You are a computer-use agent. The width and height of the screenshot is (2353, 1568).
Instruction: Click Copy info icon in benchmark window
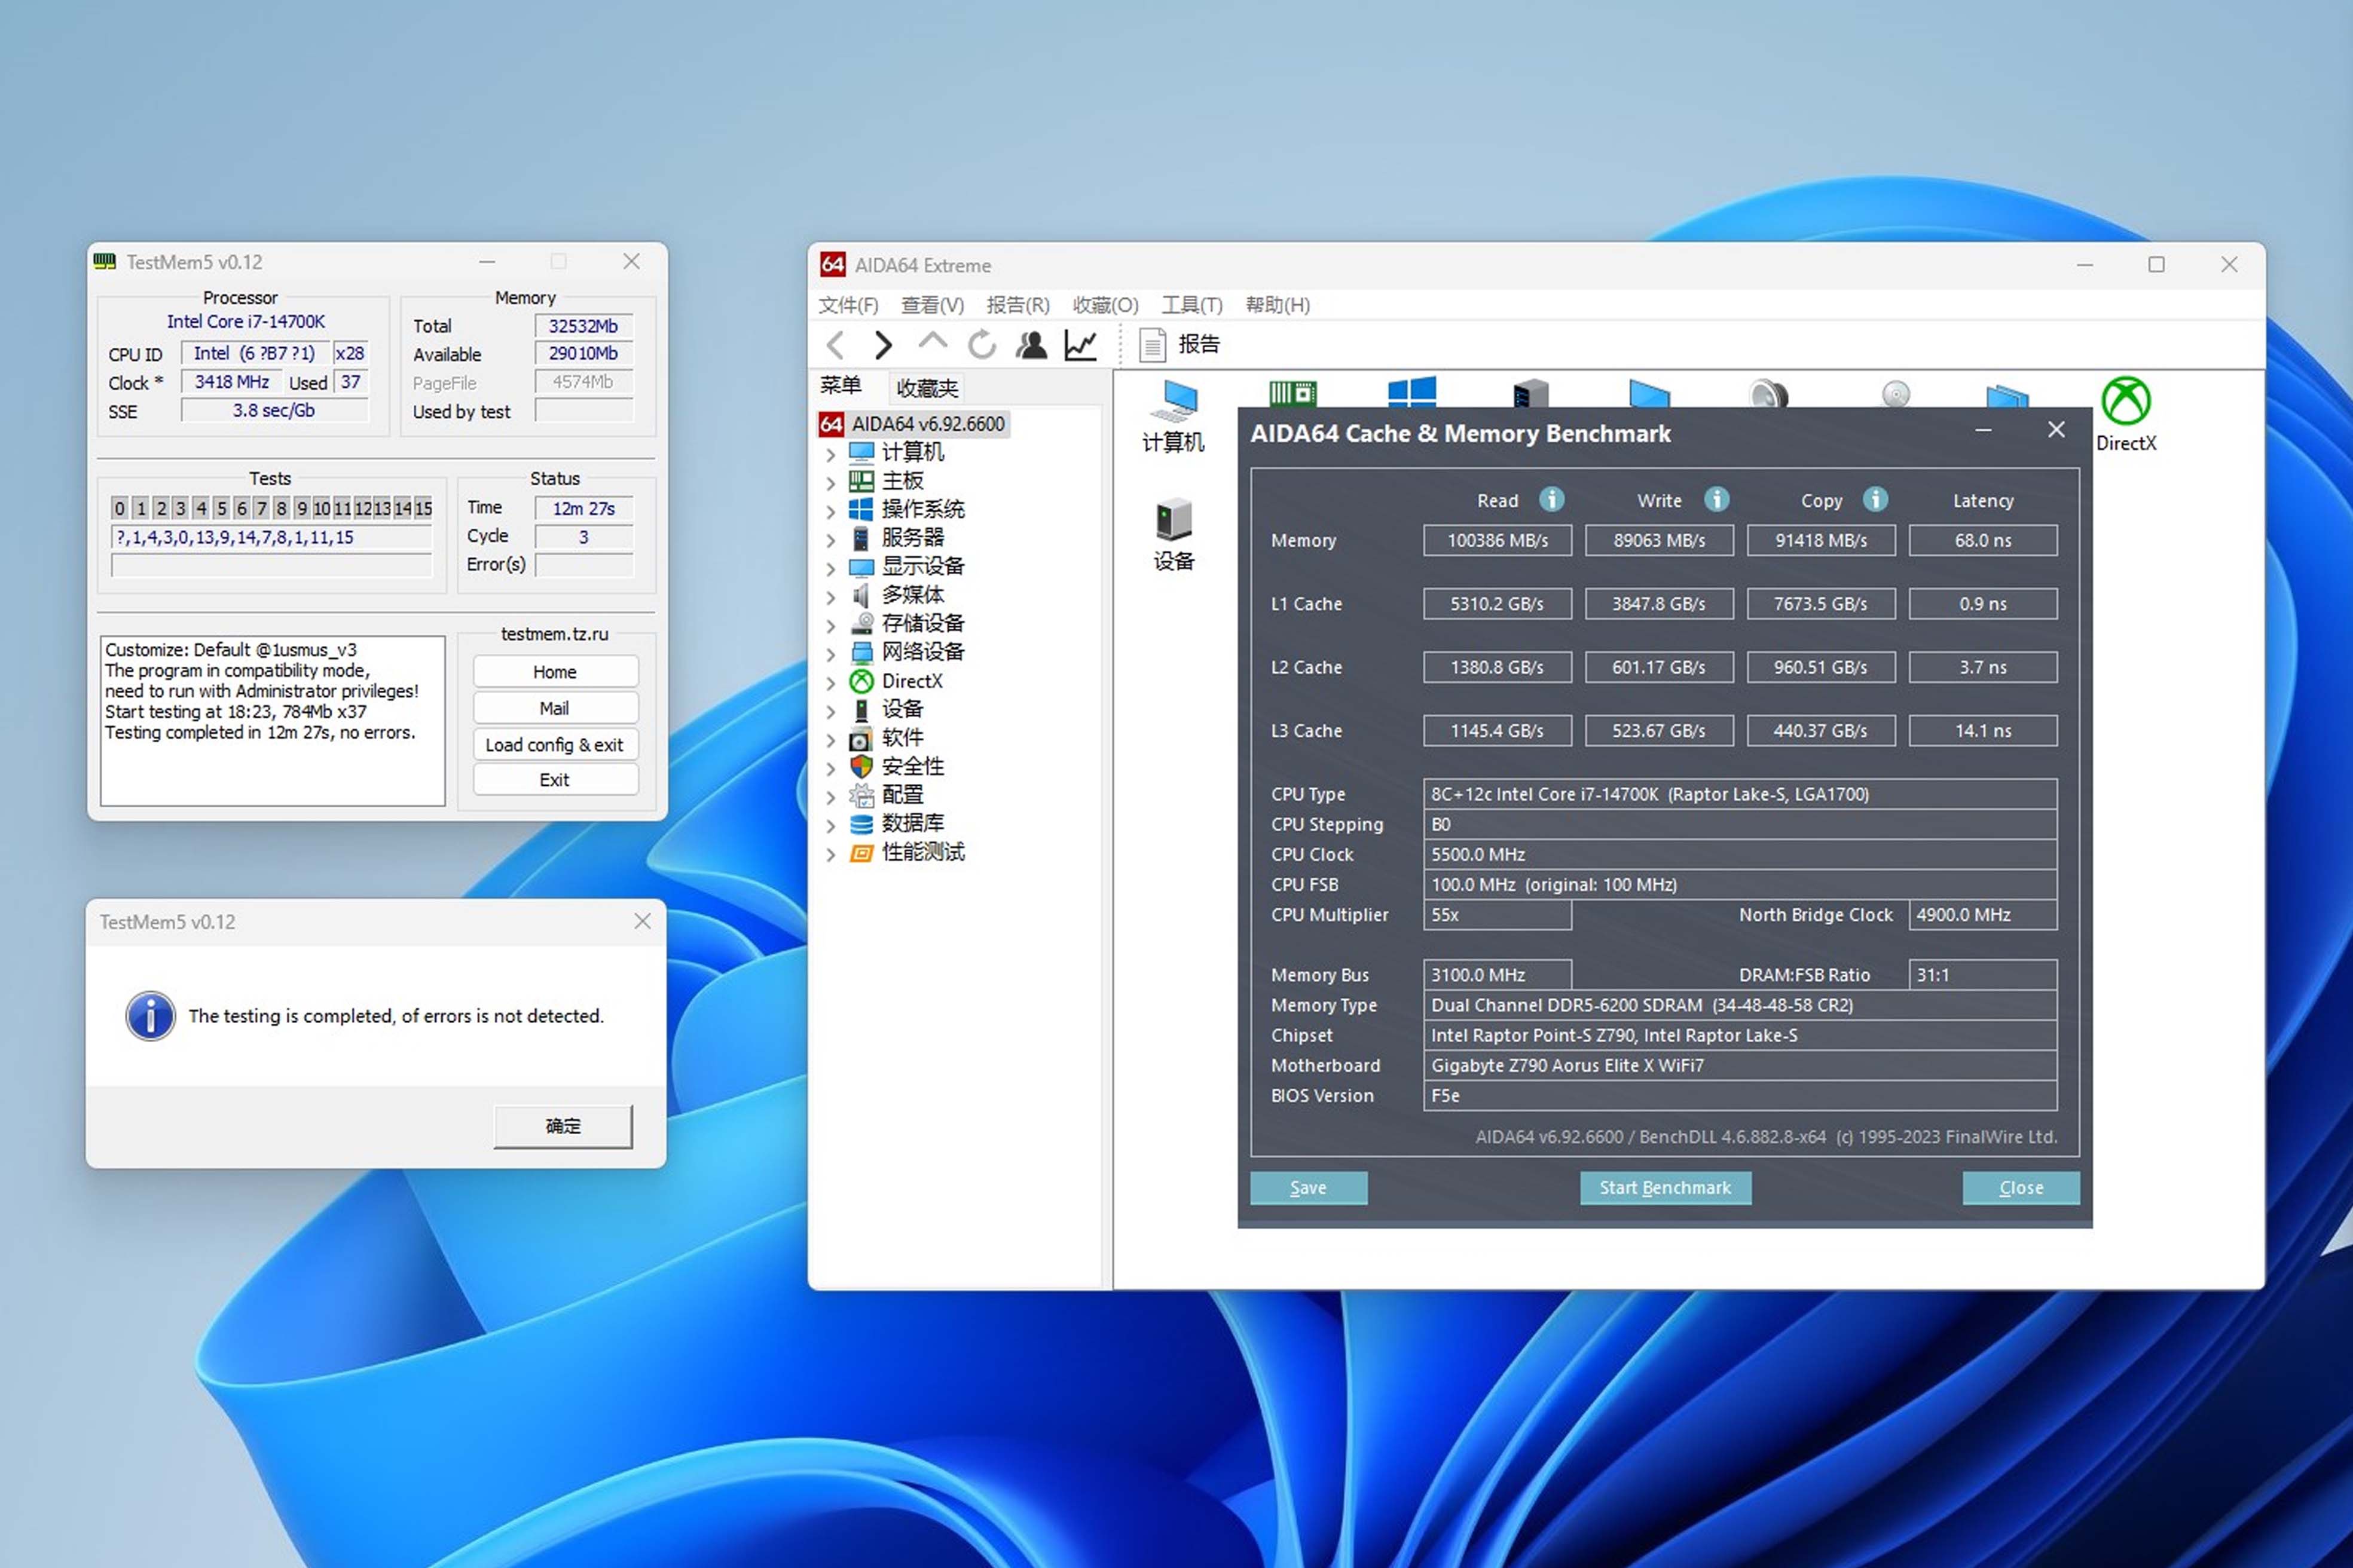coord(1876,499)
